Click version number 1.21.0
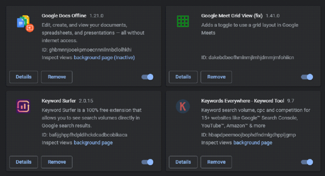This screenshot has width=325, height=176. pyautogui.click(x=96, y=16)
